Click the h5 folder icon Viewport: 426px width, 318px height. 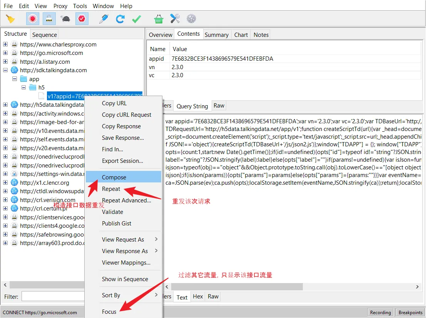(x=33, y=87)
